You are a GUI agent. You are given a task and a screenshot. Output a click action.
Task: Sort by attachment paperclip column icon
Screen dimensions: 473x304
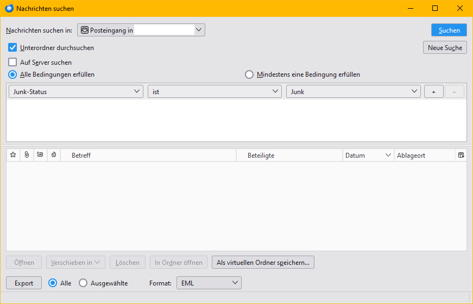tap(27, 155)
